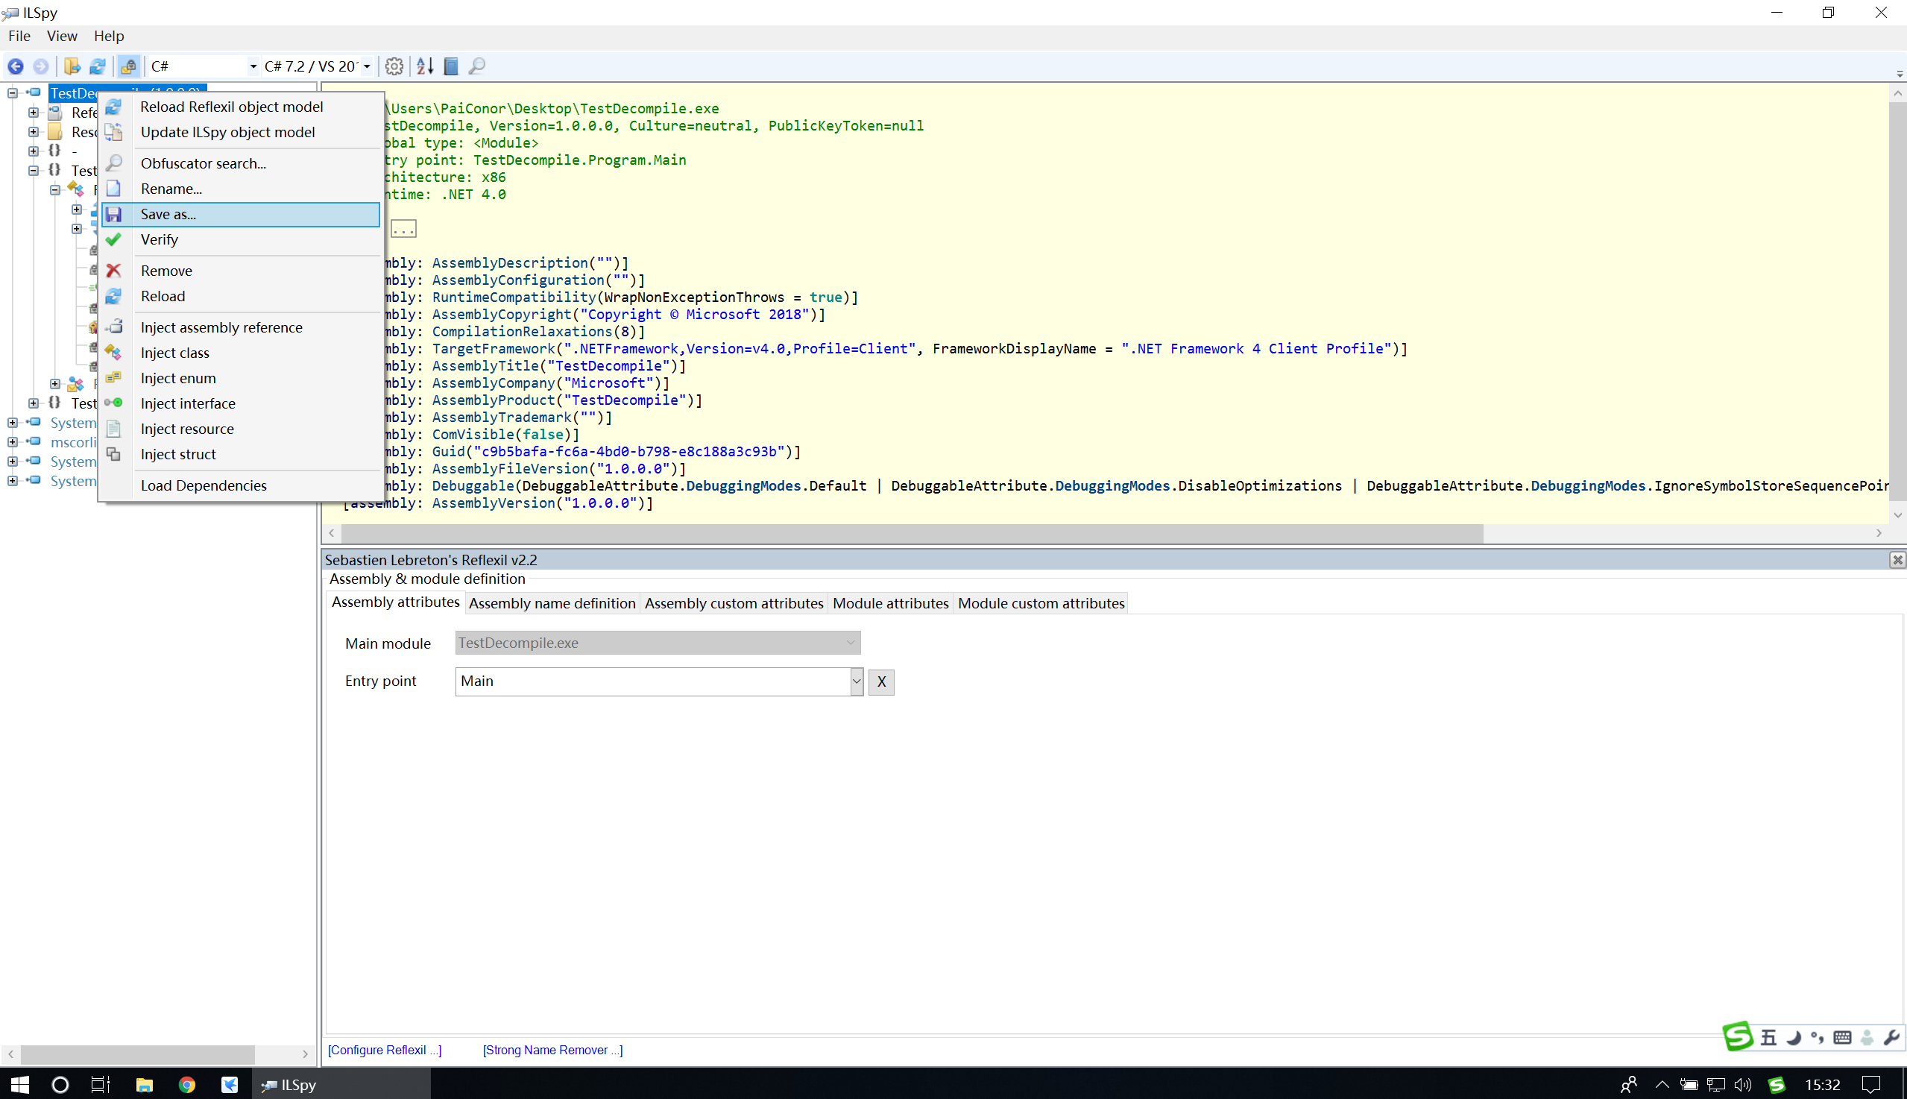Click the tree panel horizontal scrollbar
The image size is (1907, 1099).
tap(137, 1054)
